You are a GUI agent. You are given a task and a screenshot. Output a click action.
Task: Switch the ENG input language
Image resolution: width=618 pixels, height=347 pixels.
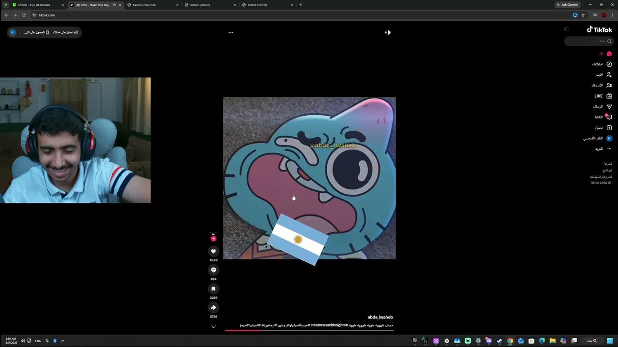coord(38,341)
